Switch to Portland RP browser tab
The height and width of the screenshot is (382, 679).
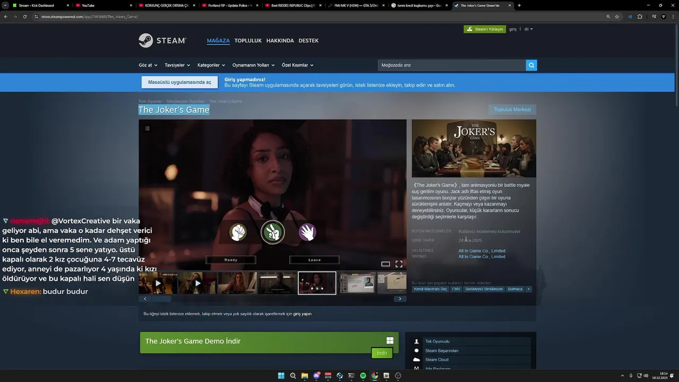point(230,5)
